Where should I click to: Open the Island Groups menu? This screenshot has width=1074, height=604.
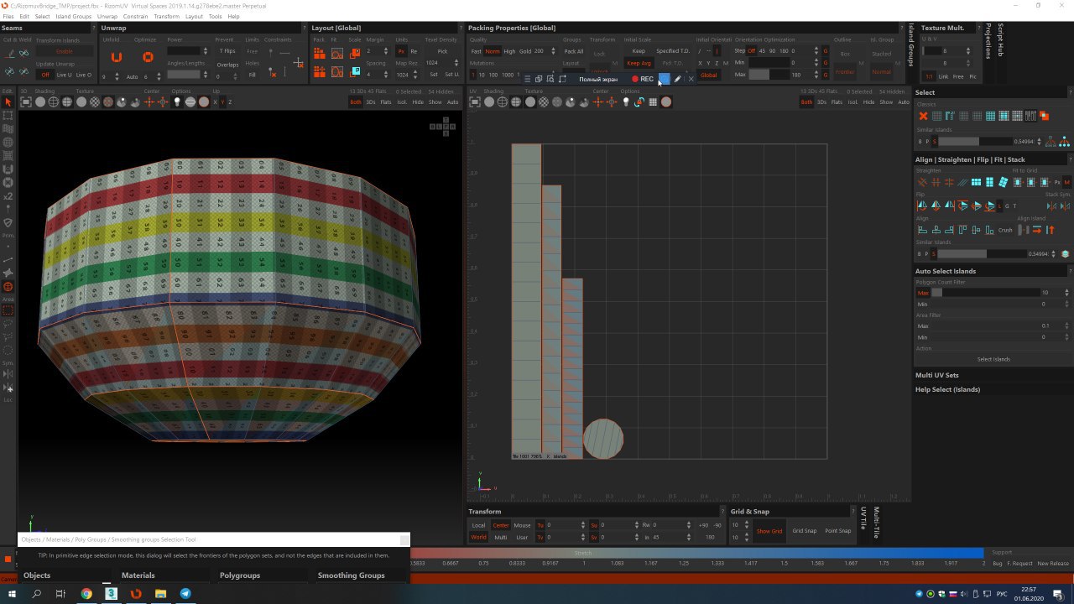tap(74, 16)
